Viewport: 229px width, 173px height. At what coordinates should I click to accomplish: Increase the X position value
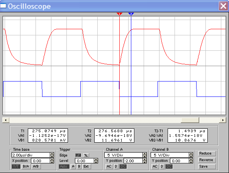tap(52, 160)
